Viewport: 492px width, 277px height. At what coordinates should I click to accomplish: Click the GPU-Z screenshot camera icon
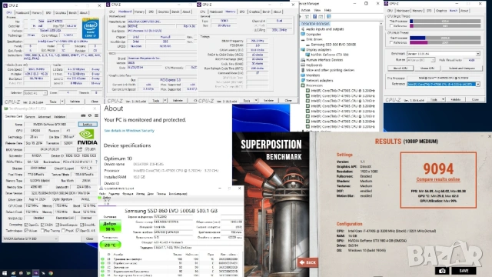(x=83, y=115)
